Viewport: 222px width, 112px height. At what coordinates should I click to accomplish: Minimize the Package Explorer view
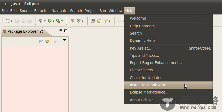click(61, 30)
